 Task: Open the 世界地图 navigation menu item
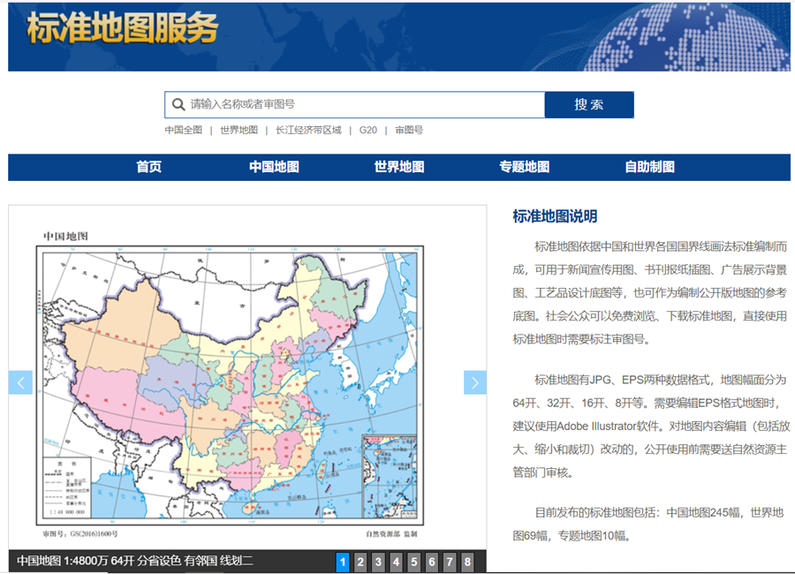coord(398,167)
